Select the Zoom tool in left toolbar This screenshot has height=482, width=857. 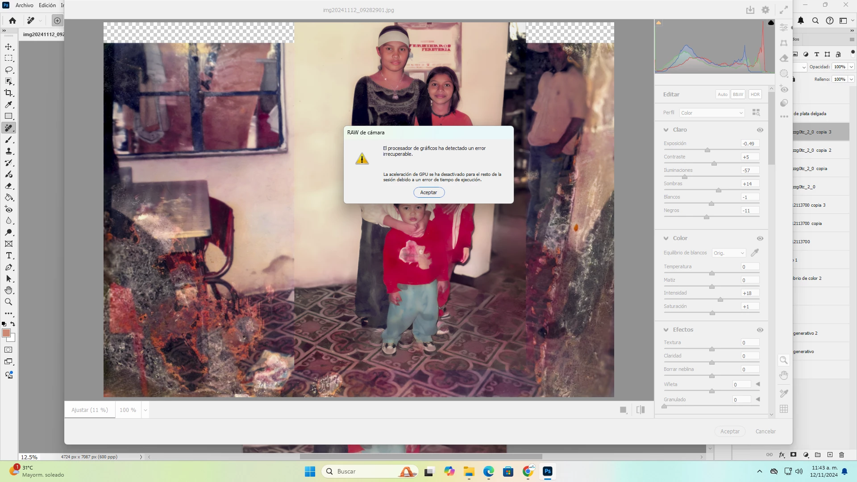click(8, 302)
